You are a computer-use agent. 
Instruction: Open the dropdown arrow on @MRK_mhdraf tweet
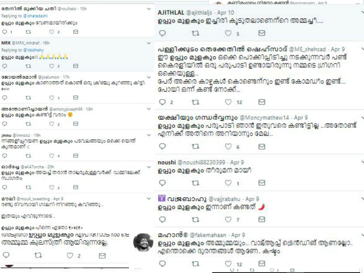tap(149, 43)
